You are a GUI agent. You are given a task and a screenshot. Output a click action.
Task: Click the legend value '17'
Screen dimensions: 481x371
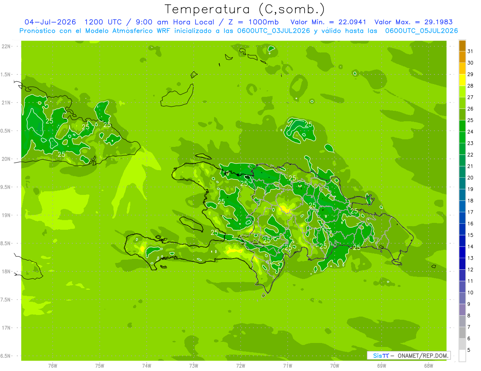471,212
